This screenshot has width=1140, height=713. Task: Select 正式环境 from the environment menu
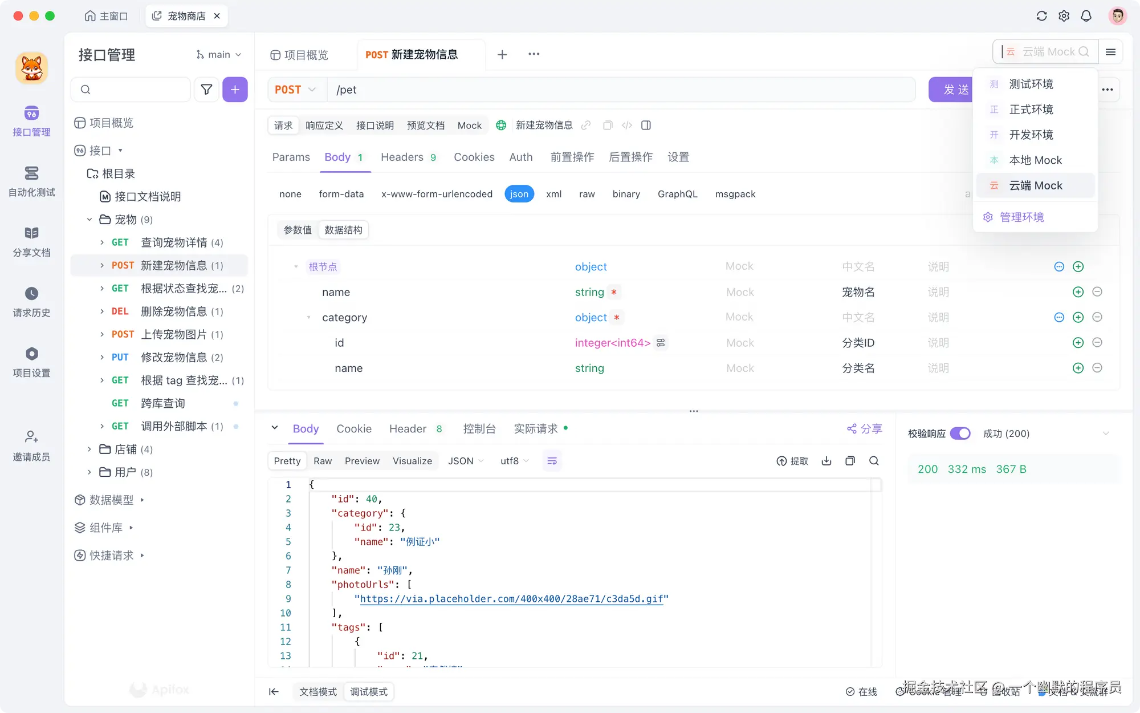coord(1031,110)
